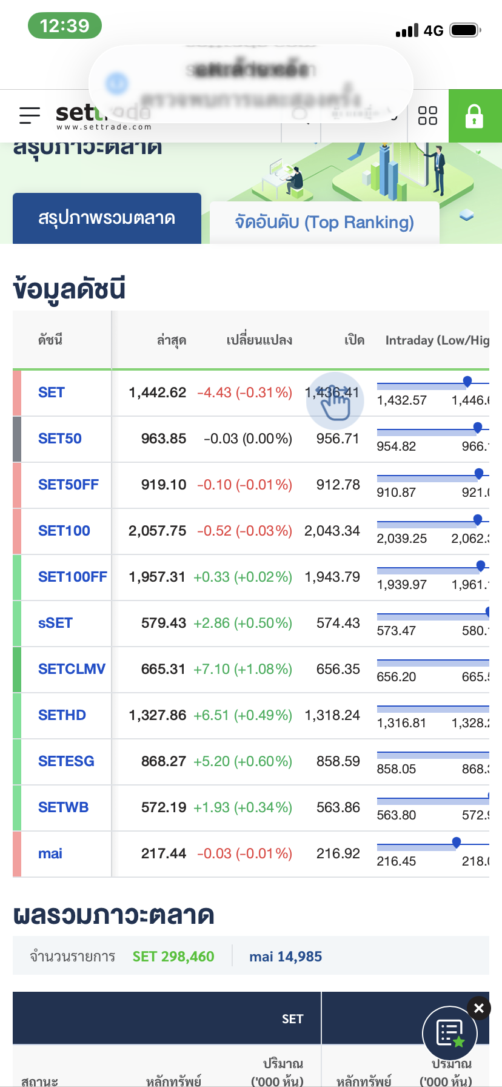Switch to จัดอันดับ (Top Ranking) tab
Viewport: 502px width, 1087px height.
click(324, 223)
